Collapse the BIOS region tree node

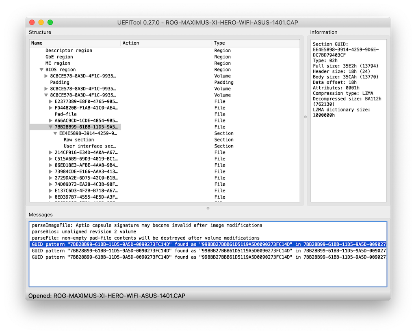coord(41,70)
